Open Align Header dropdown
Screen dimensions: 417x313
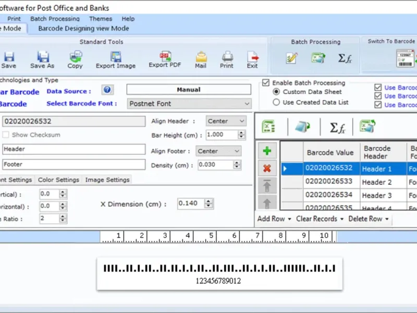click(226, 121)
